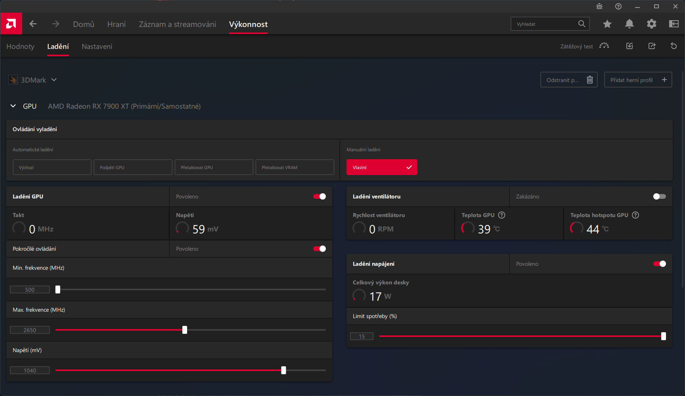Click the AMD logo icon

(11, 24)
